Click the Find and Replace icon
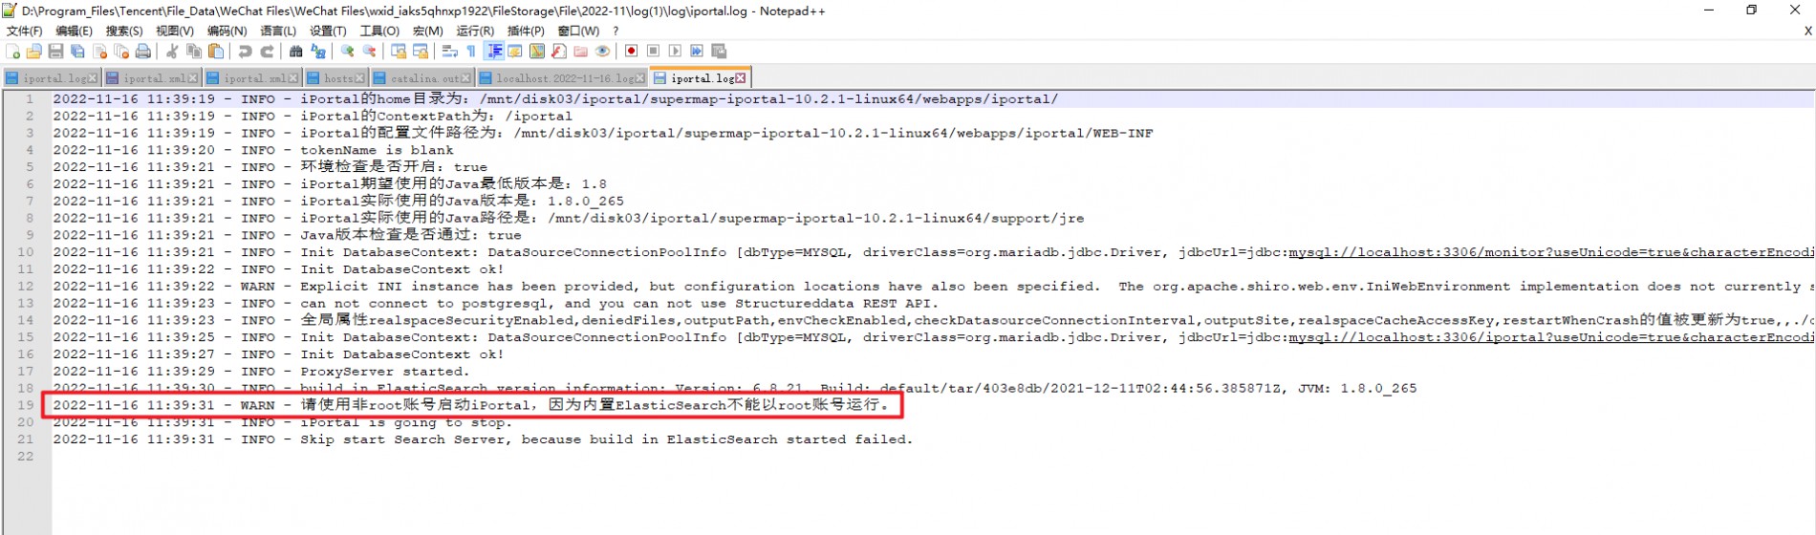 (x=318, y=52)
